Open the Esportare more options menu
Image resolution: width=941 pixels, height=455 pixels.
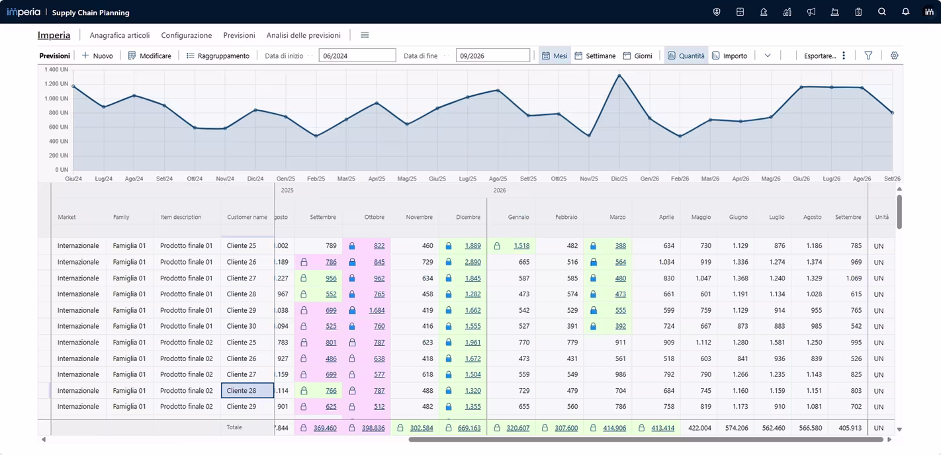click(844, 56)
